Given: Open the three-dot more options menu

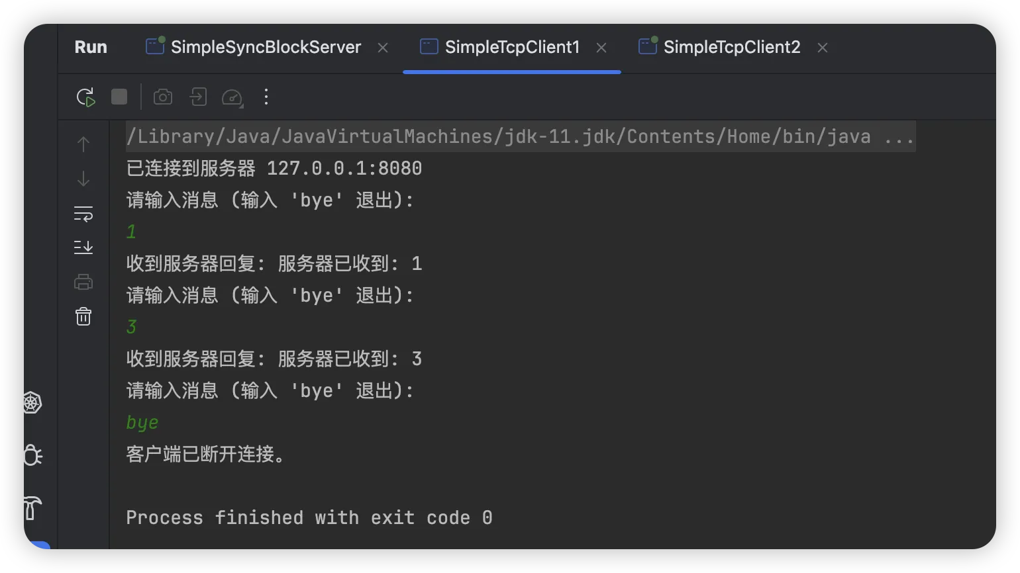Looking at the screenshot, I should coord(266,97).
